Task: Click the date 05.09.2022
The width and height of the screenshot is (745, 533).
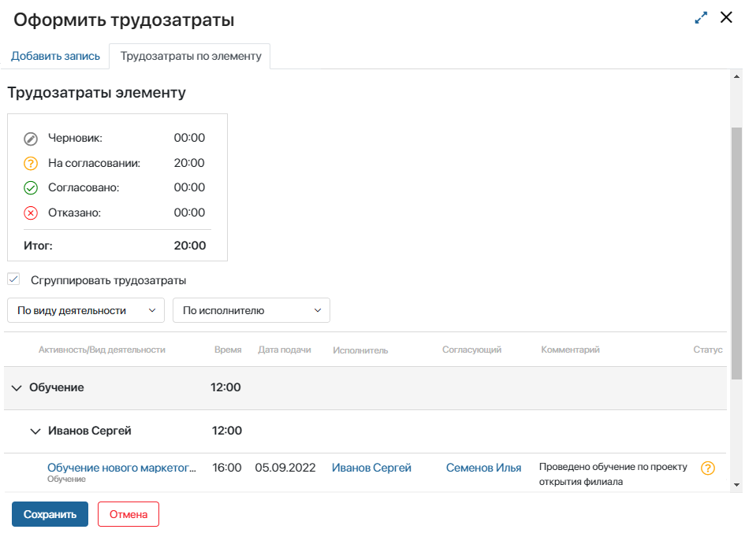Action: pos(285,468)
